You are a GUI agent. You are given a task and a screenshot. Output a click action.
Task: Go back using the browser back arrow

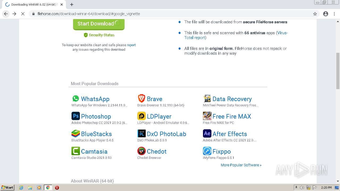coord(6,14)
